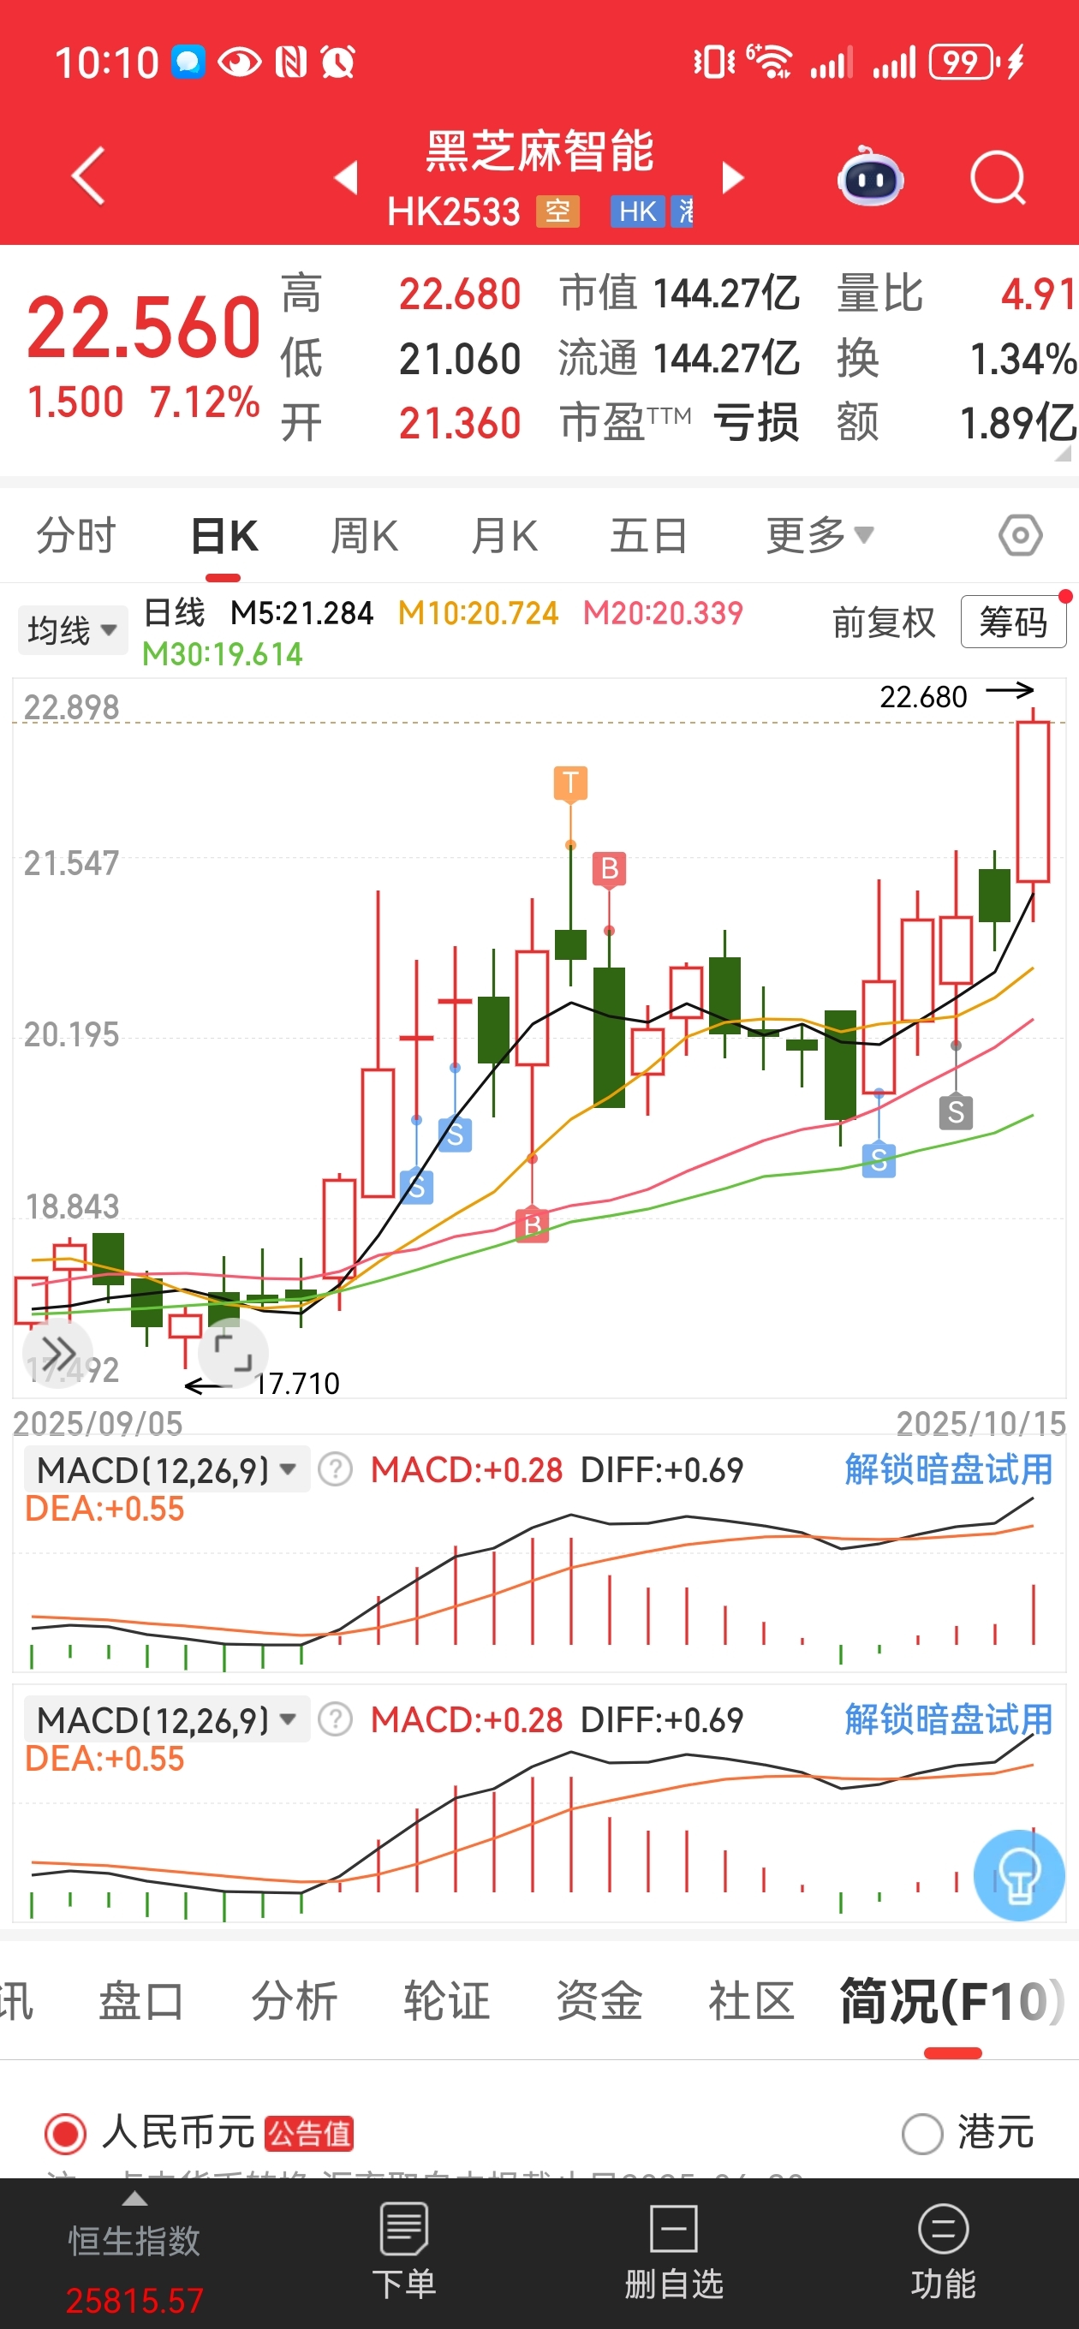Open 社区 tab
Screen dimensions: 1079x2329
click(x=752, y=2001)
